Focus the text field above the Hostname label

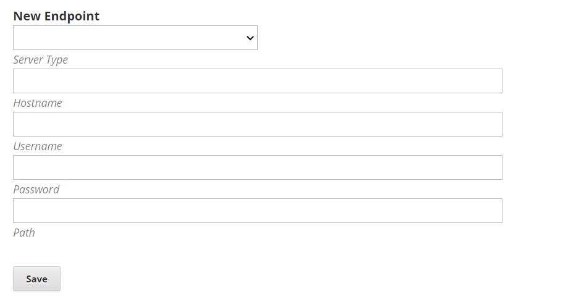tap(258, 81)
